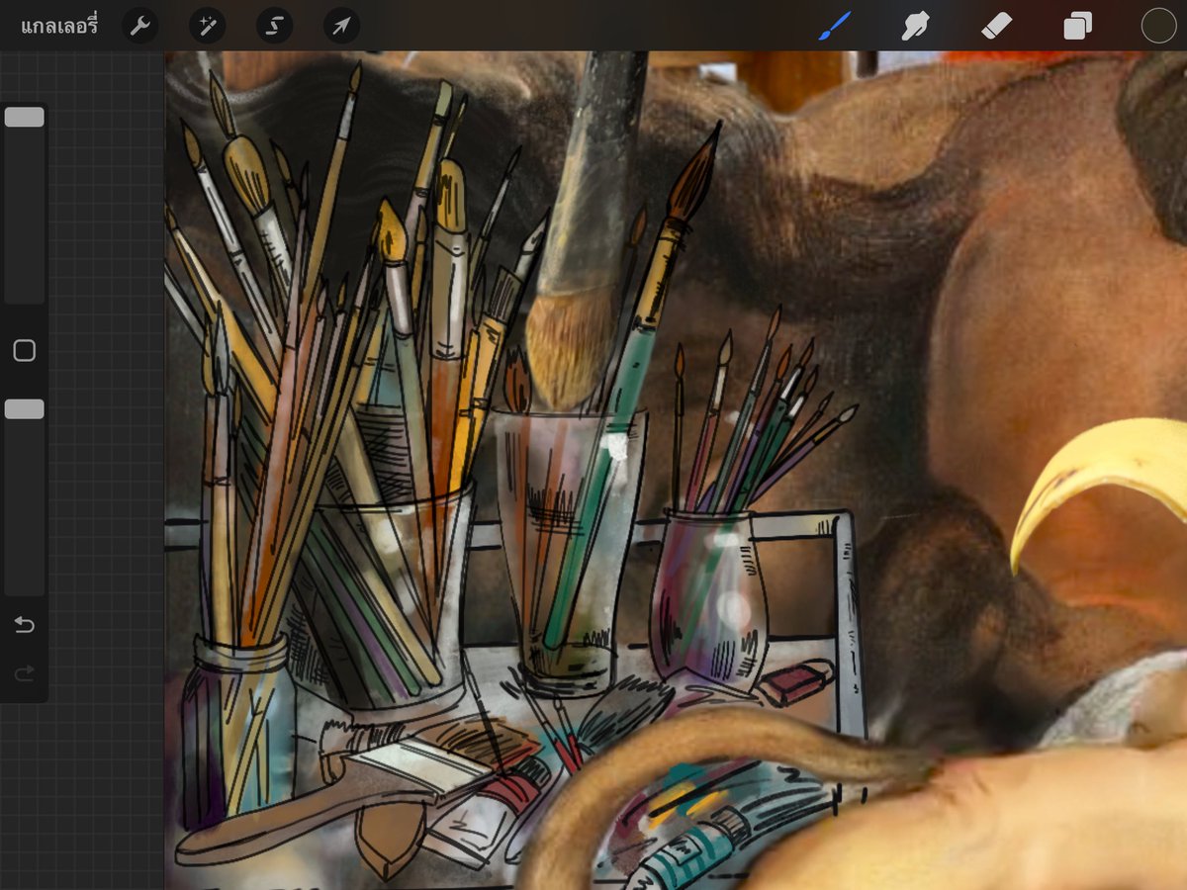Undo the last action with undo arrow
The width and height of the screenshot is (1187, 890).
tap(24, 625)
